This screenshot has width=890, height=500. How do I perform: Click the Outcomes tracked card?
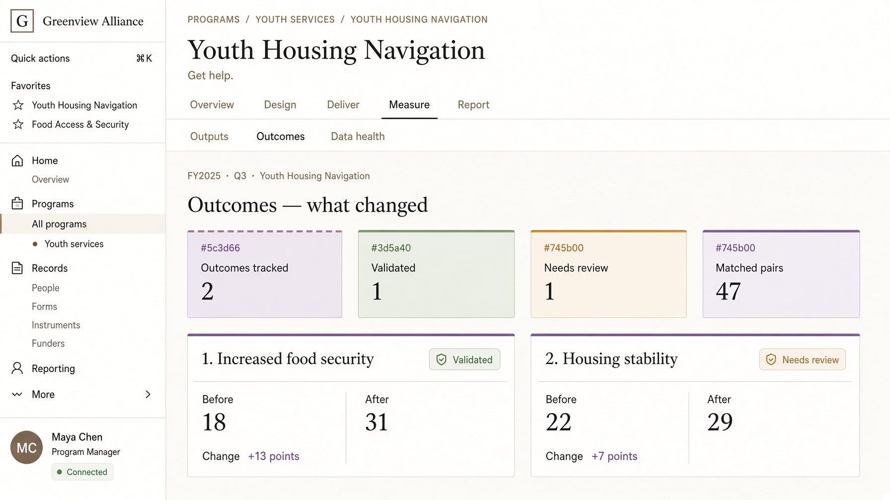265,274
